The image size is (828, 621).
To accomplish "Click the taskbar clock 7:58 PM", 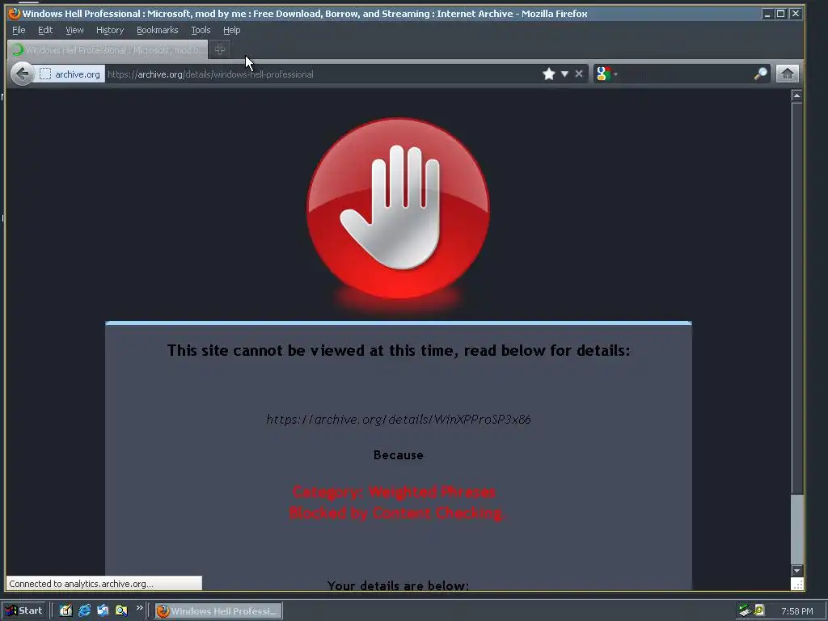I will pos(796,611).
